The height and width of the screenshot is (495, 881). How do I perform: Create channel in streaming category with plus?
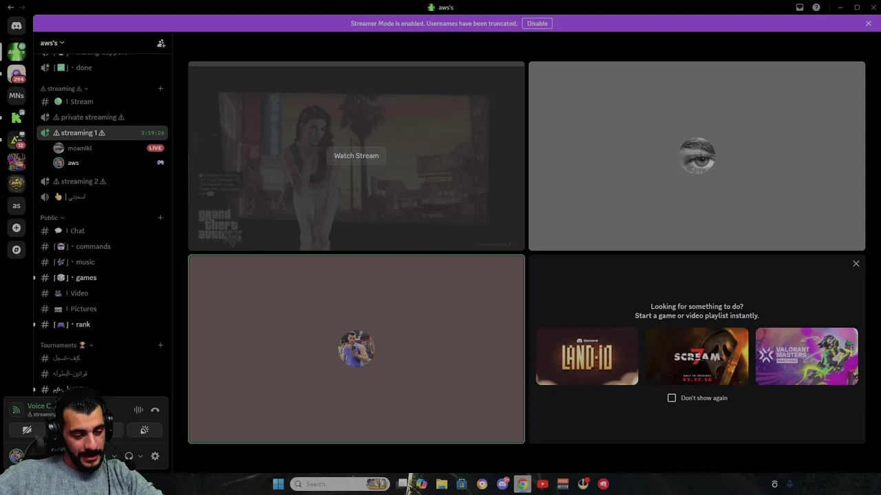(160, 89)
